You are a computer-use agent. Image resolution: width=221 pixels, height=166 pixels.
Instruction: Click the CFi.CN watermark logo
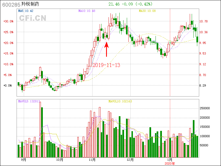pyautogui.click(x=32, y=18)
